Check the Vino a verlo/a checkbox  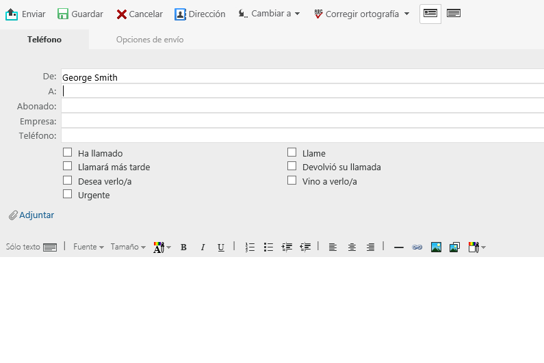click(292, 180)
